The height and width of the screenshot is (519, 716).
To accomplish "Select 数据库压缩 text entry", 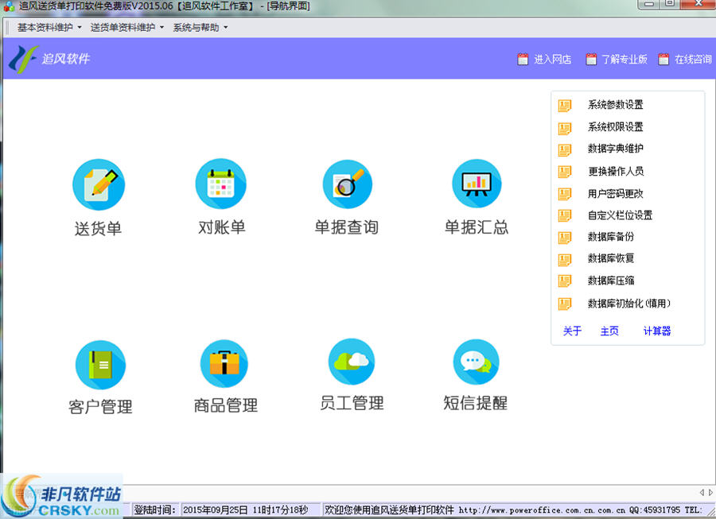I will click(610, 281).
